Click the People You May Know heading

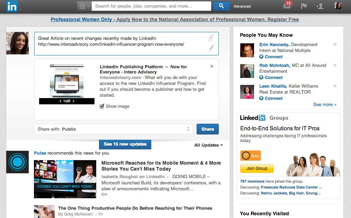coord(267,35)
